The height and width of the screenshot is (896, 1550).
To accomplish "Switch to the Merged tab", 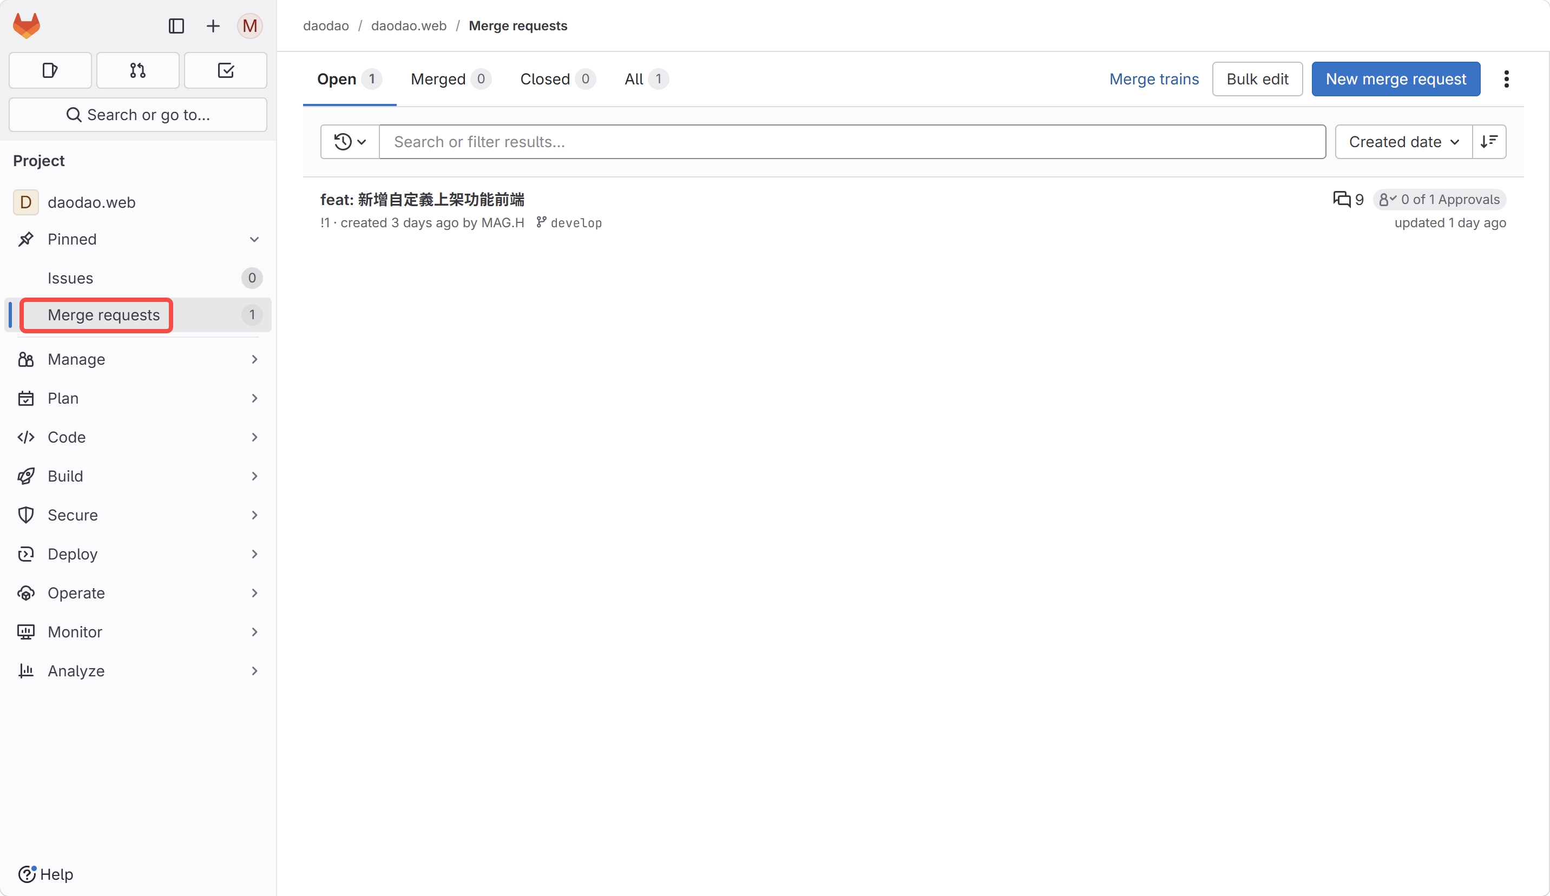I will (451, 80).
